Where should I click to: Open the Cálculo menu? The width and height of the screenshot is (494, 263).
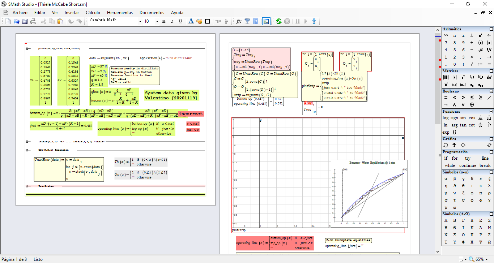click(x=93, y=12)
